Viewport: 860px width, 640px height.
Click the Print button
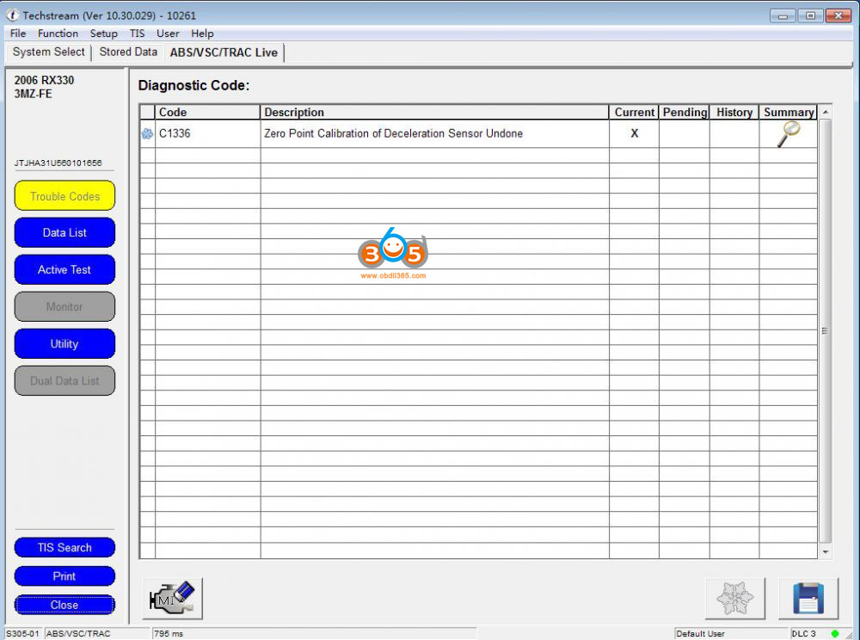[x=64, y=575]
